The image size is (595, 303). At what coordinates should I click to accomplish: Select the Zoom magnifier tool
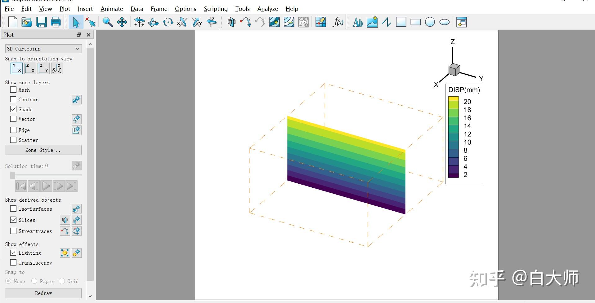(x=108, y=22)
